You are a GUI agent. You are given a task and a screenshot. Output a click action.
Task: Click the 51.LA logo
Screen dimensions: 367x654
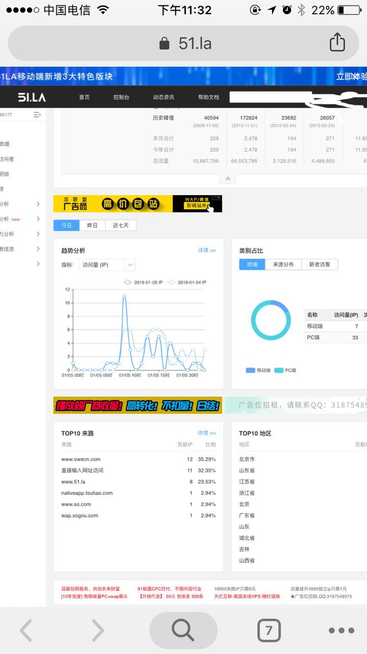(x=32, y=97)
